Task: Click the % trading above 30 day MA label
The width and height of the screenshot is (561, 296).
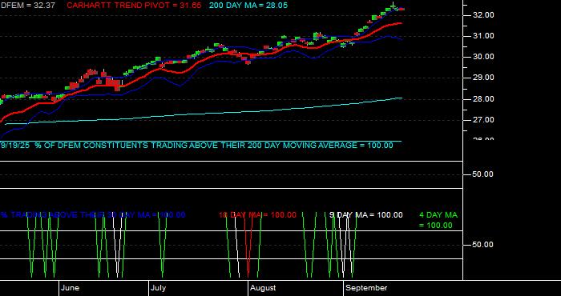Action: [x=93, y=215]
